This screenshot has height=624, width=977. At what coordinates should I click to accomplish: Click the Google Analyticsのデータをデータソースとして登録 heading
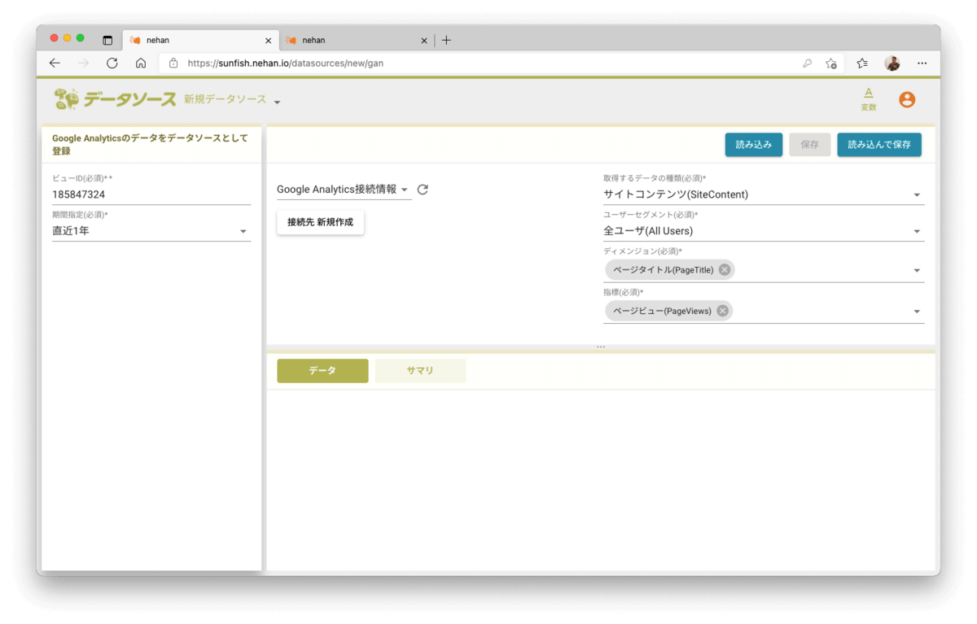click(150, 145)
